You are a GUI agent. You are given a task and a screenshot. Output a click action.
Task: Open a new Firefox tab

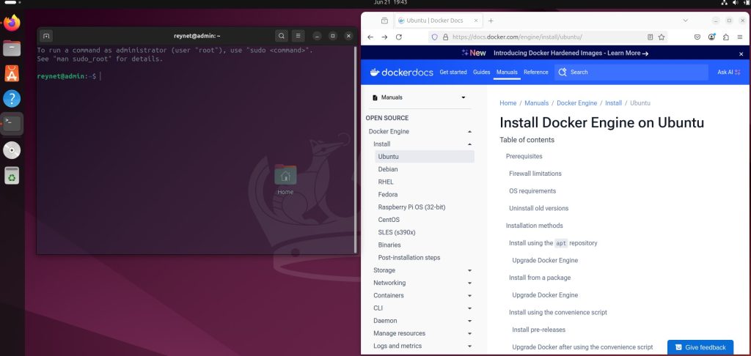coord(491,21)
